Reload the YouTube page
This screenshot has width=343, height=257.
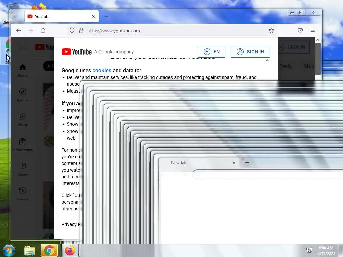coord(43,31)
